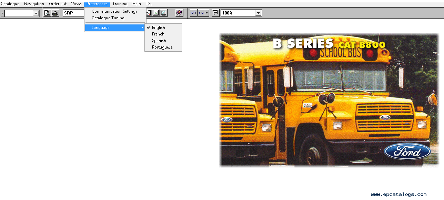The height and width of the screenshot is (200, 444).
Task: Switch language to Portuguese
Action: click(x=163, y=47)
